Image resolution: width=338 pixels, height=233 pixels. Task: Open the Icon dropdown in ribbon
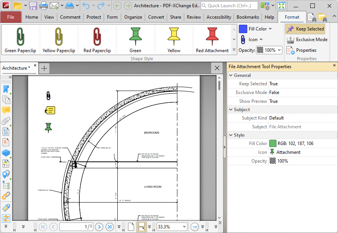(261, 39)
